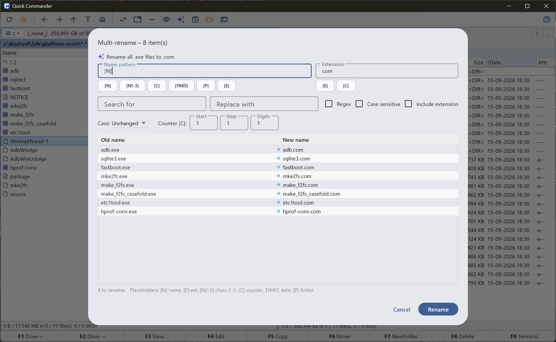This screenshot has width=556, height=342.
Task: Insert the [N1-3] placeholder chip
Action: [132, 86]
